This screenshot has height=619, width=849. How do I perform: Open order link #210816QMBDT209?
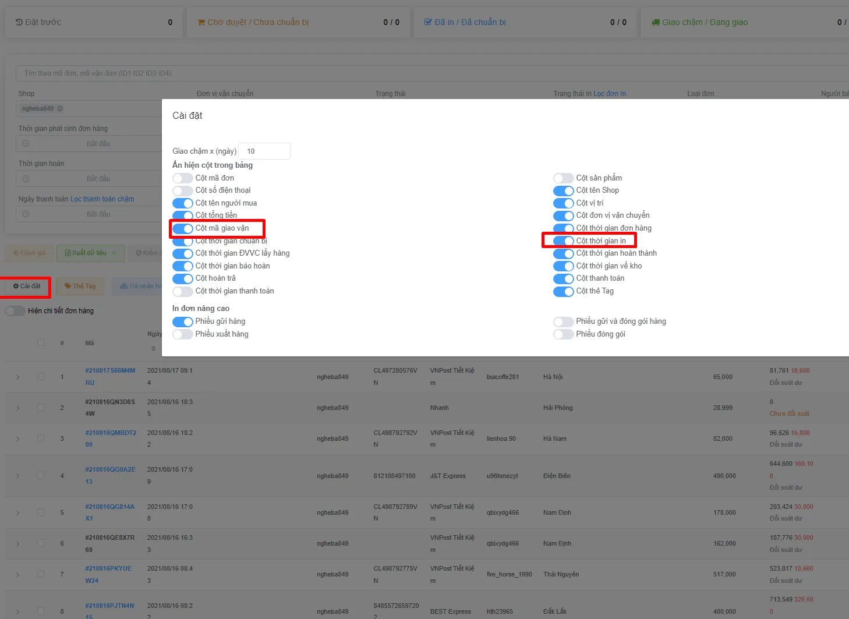point(111,438)
